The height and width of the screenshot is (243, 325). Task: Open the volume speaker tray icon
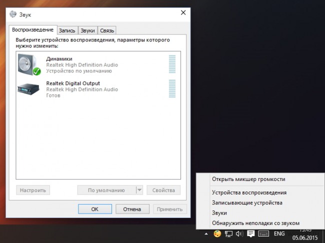click(239, 234)
